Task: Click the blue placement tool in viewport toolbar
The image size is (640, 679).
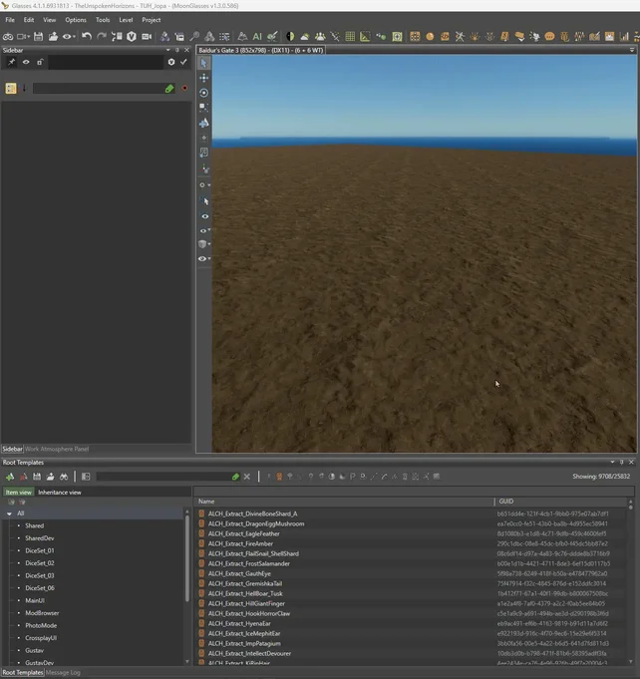Action: coord(204,123)
